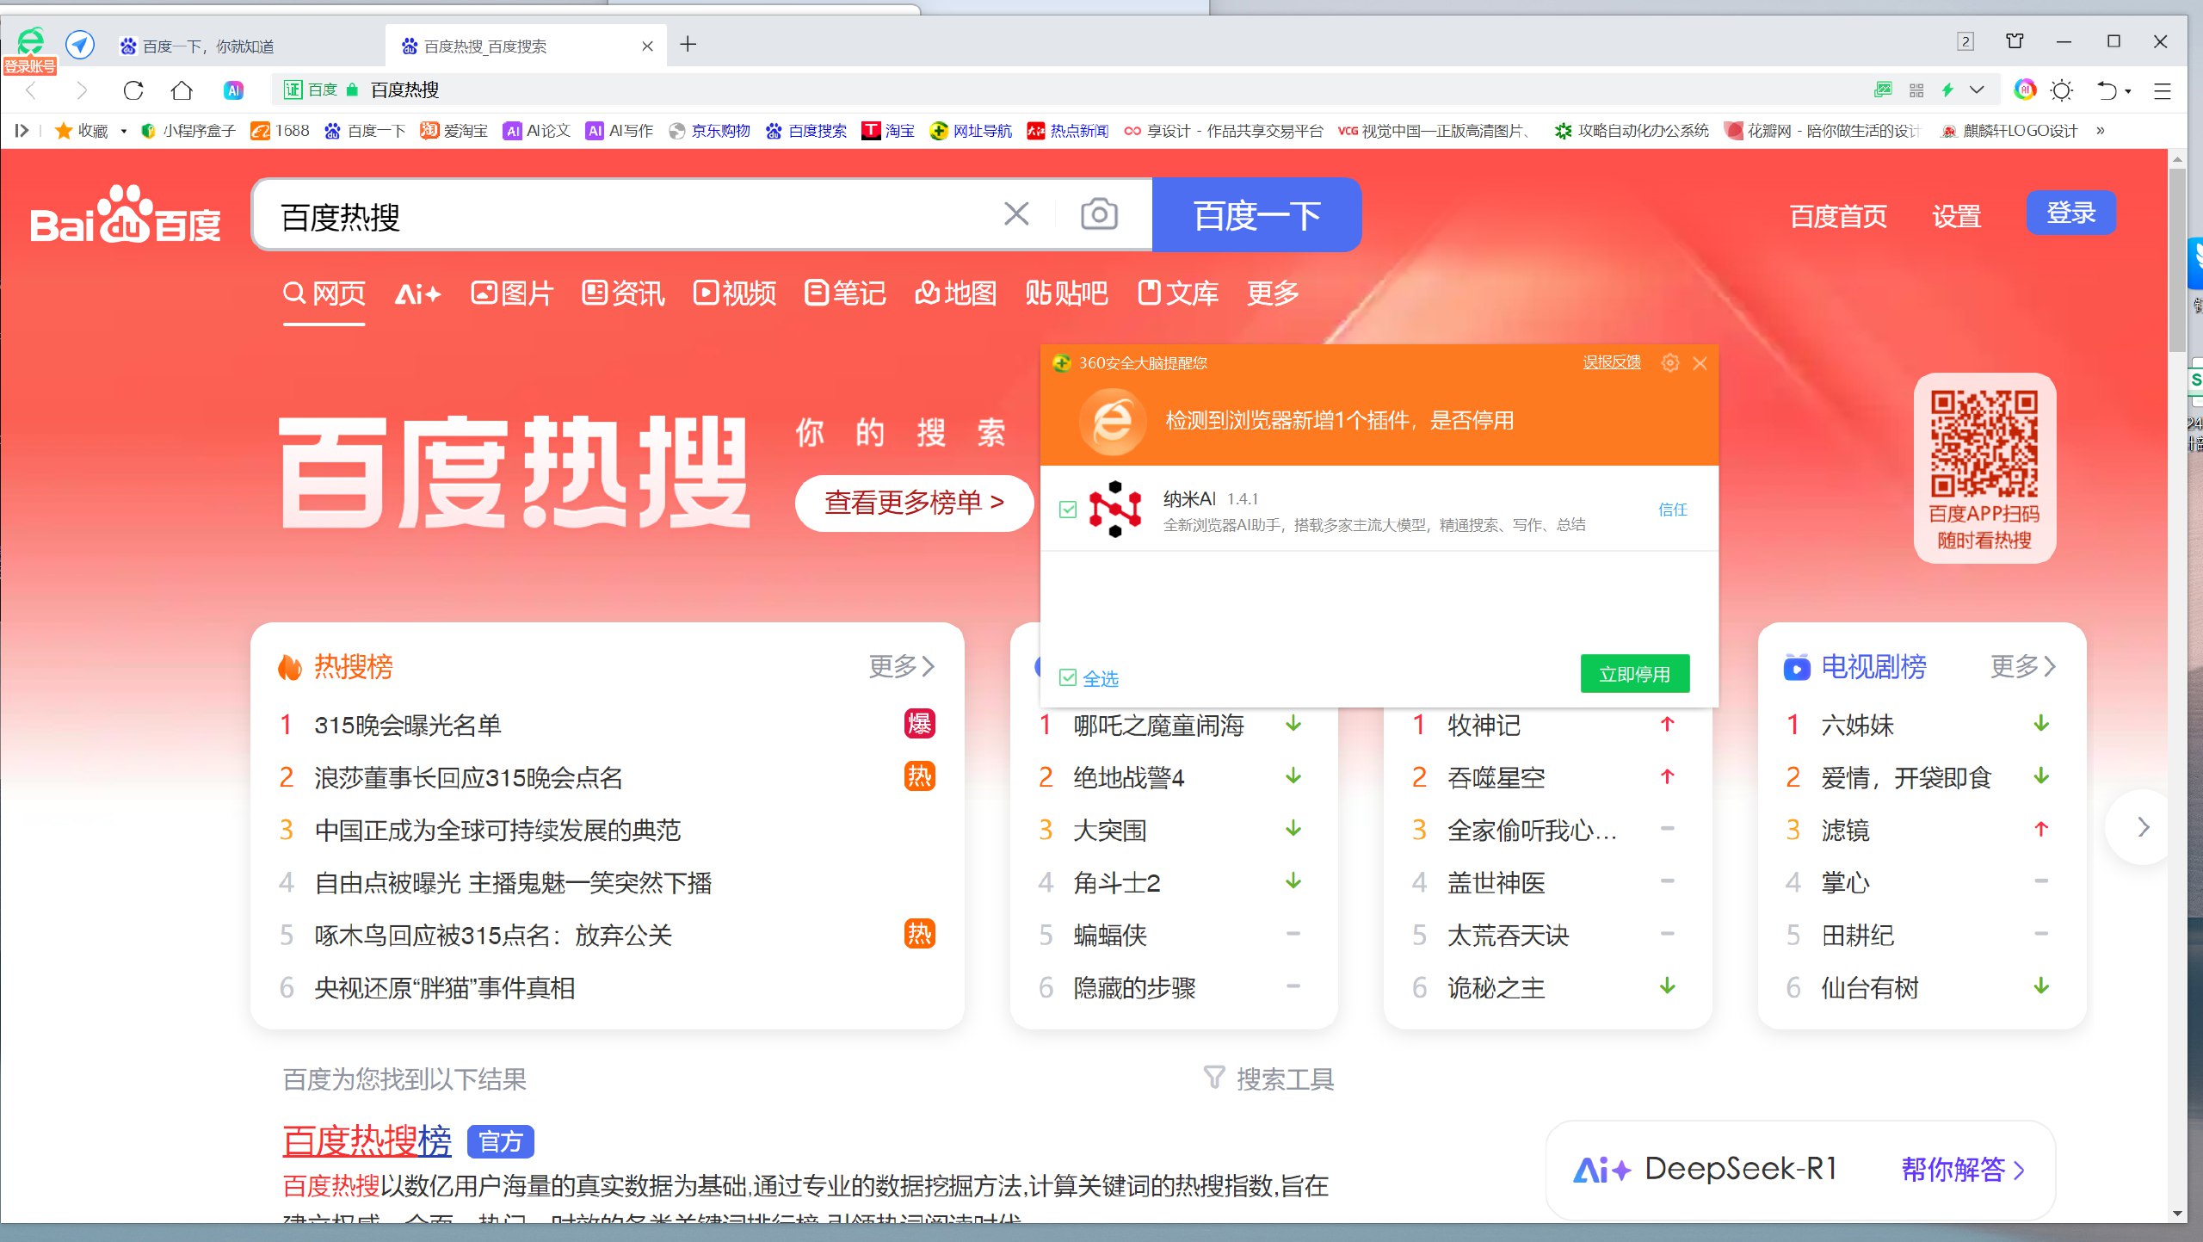This screenshot has width=2203, height=1242.
Task: Open the 收藏 star bookmark icon
Action: click(x=63, y=131)
